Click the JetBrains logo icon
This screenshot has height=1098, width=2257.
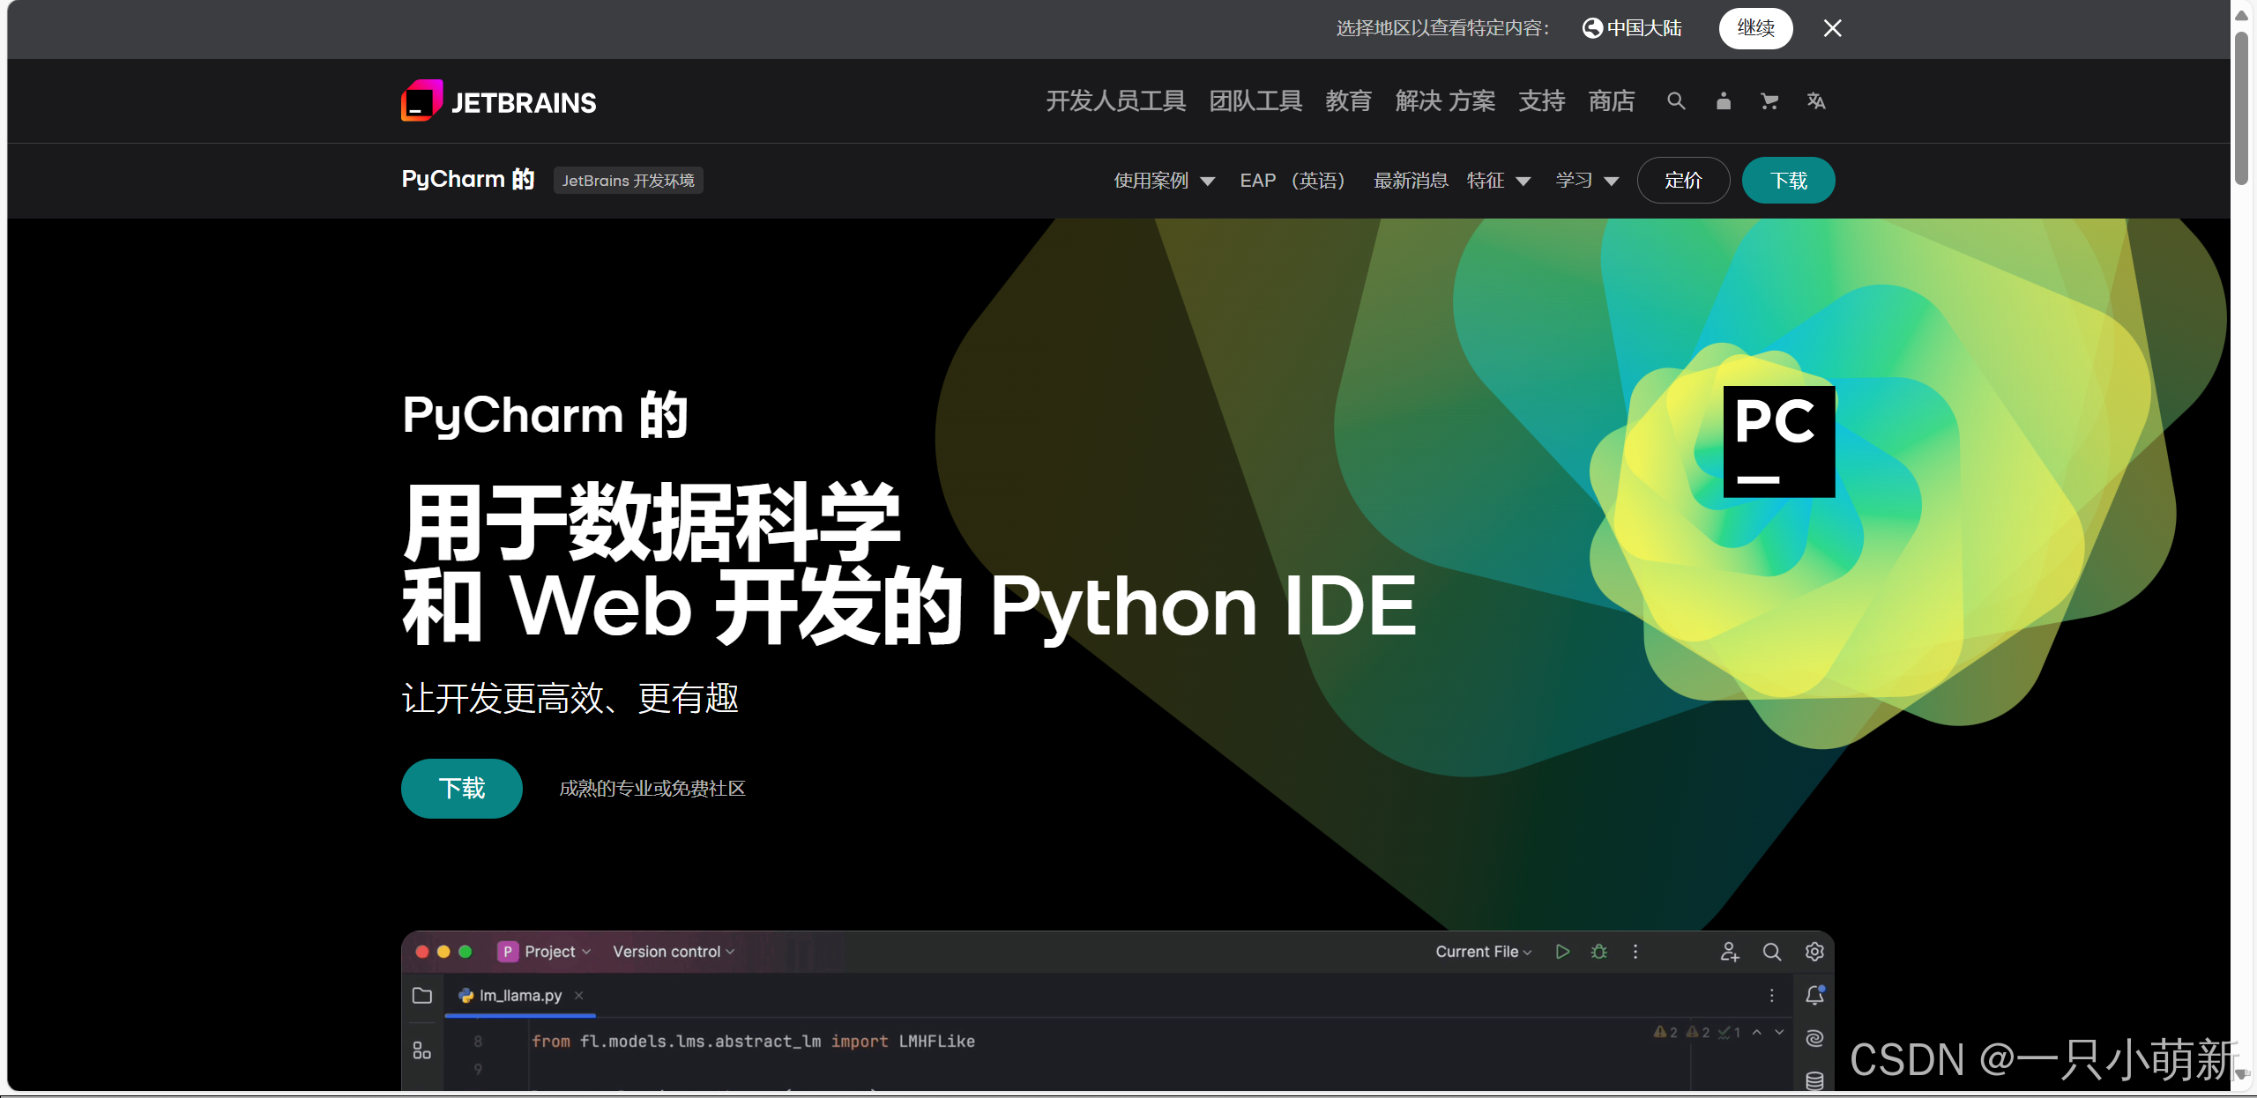coord(421,100)
